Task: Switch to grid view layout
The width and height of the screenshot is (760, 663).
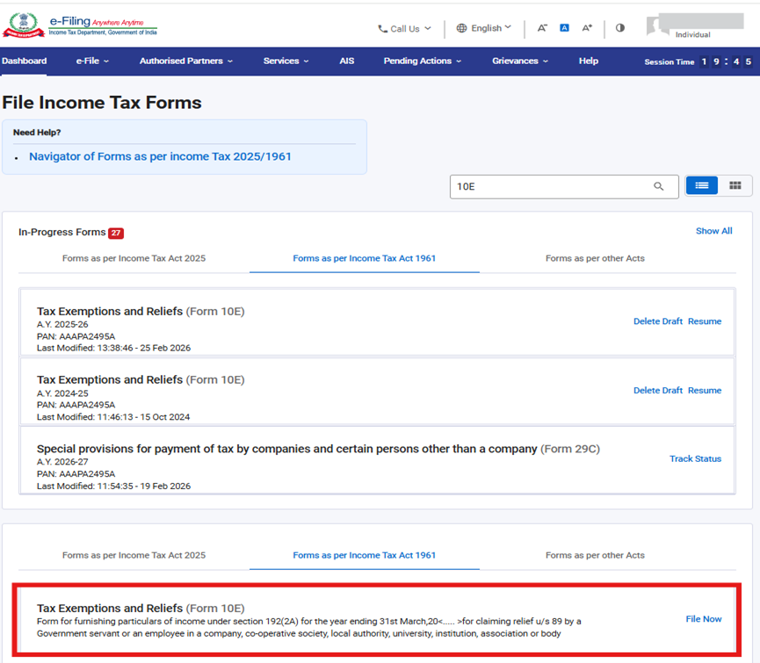Action: [735, 185]
